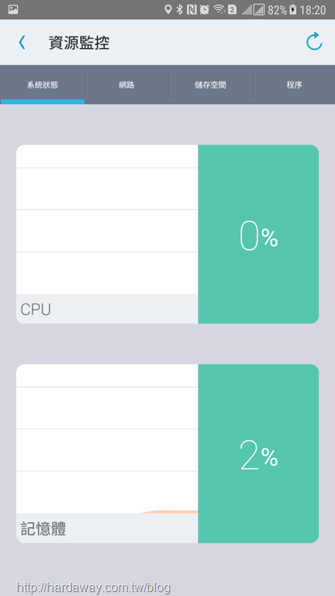Tap the Bluetooth status icon
The height and width of the screenshot is (596, 335).
click(x=179, y=9)
